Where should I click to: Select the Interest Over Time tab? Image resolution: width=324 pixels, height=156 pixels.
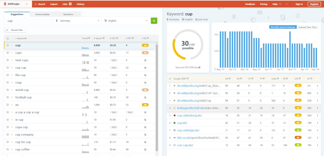[x=307, y=27]
